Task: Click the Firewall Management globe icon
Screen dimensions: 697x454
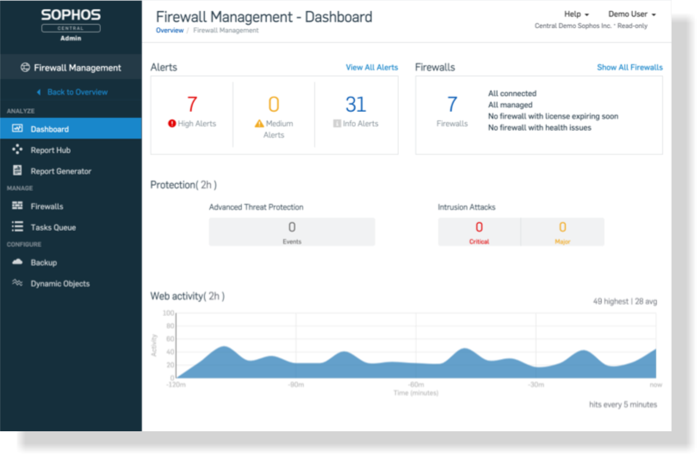Action: [x=25, y=67]
